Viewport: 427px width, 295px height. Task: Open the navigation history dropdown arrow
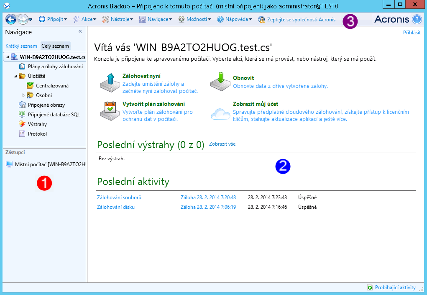click(30, 20)
